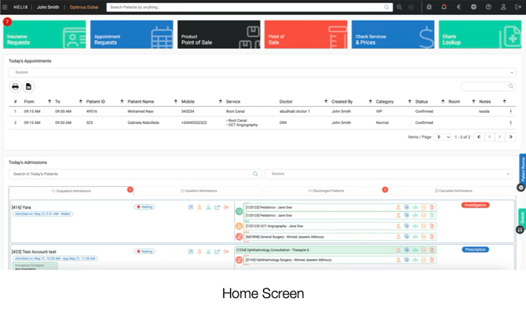Click the export document icon beside print
526x331 pixels.
[x=29, y=86]
